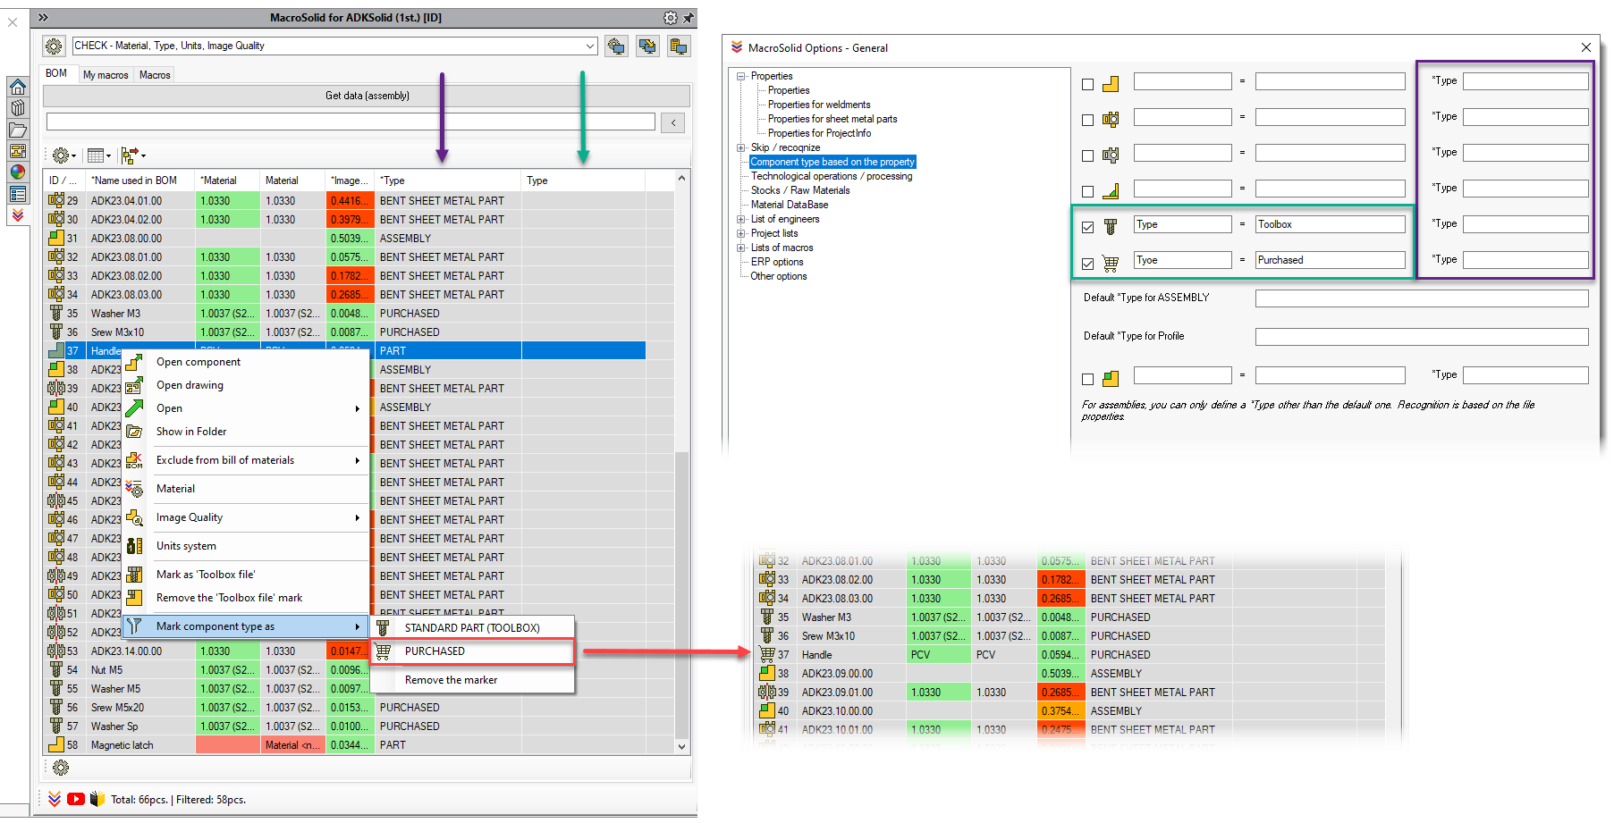Select STANDARD PART (TOOLBOX) in the submenu
The height and width of the screenshot is (823, 1614).
(x=472, y=628)
